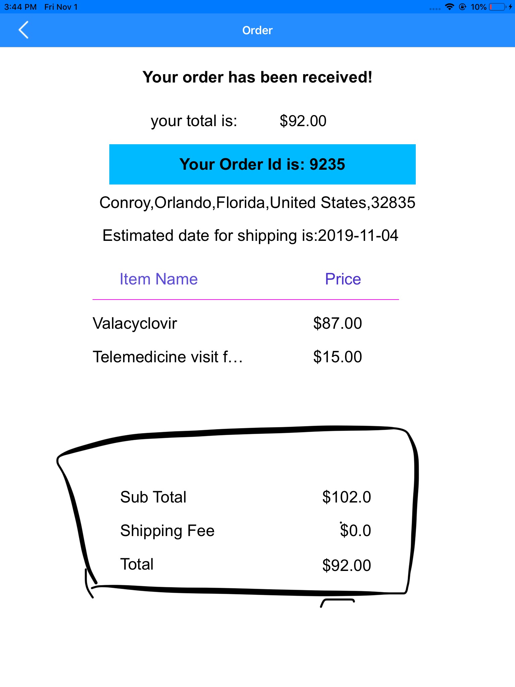Viewport: 515px width, 687px height.
Task: Tap the back arrow icon
Action: [x=23, y=30]
